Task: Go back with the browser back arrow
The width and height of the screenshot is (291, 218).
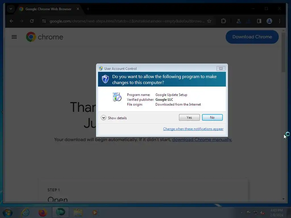Action: pyautogui.click(x=11, y=21)
